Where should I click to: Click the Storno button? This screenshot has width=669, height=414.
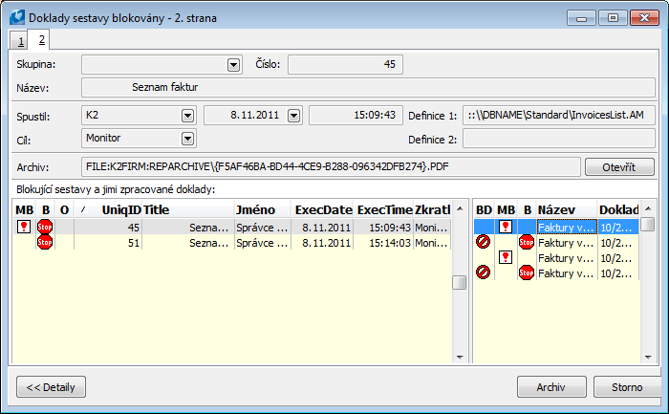[627, 387]
